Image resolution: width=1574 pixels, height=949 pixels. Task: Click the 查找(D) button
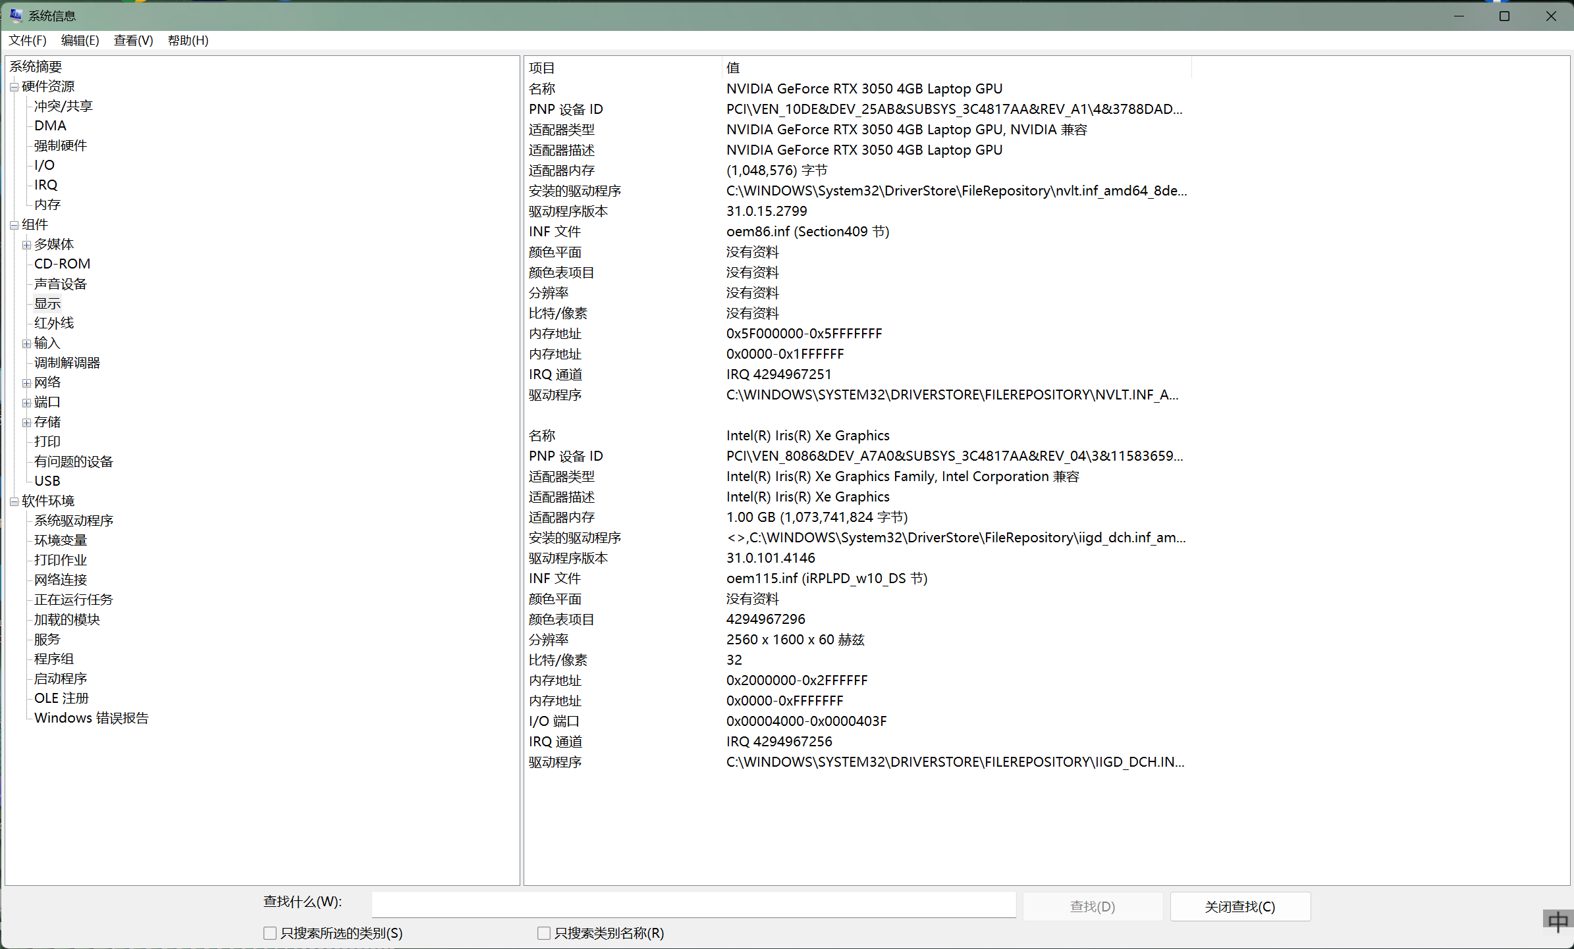1093,906
